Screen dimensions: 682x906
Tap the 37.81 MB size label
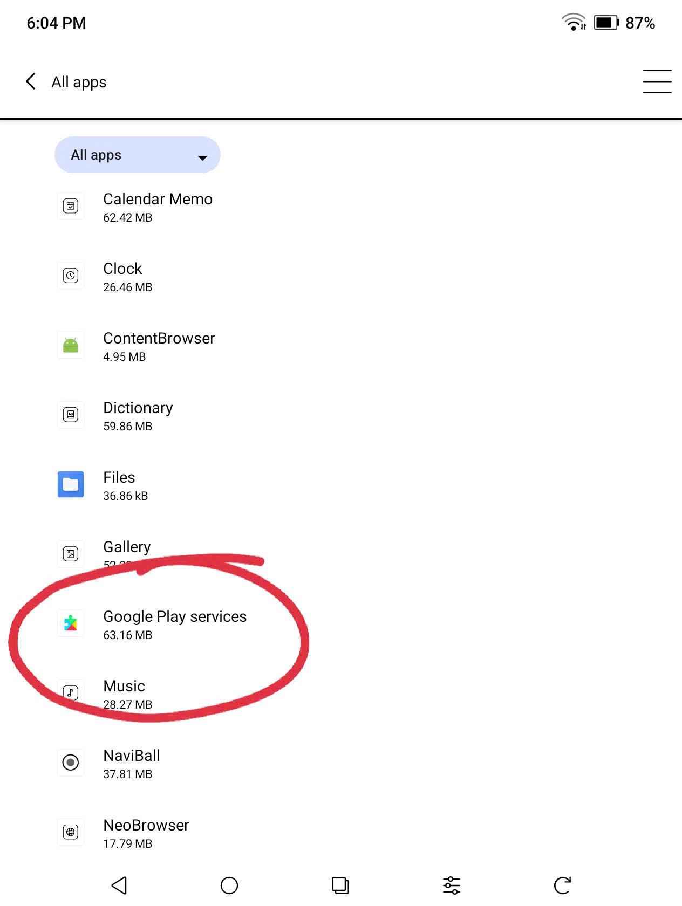(128, 774)
